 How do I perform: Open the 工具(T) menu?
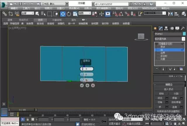pyautogui.click(x=26, y=8)
